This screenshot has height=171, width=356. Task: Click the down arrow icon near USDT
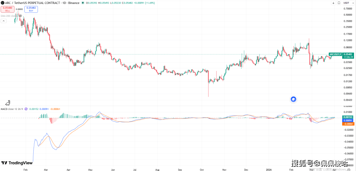tap(333, 3)
